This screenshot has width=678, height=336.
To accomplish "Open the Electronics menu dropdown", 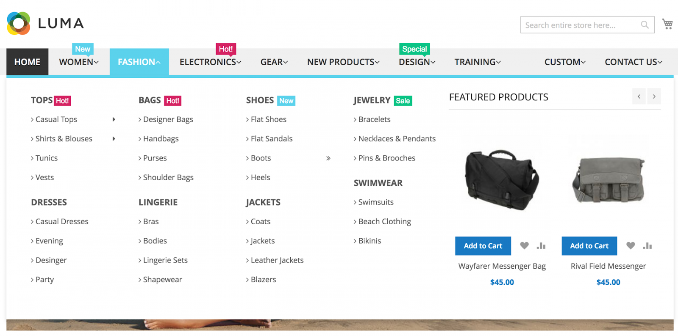I will [x=210, y=62].
